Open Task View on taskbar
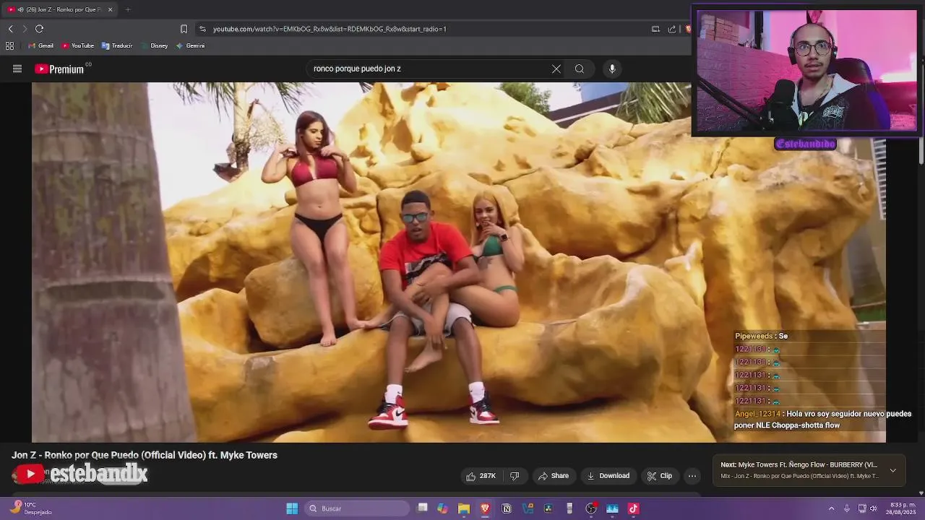The width and height of the screenshot is (925, 520). pyautogui.click(x=423, y=508)
